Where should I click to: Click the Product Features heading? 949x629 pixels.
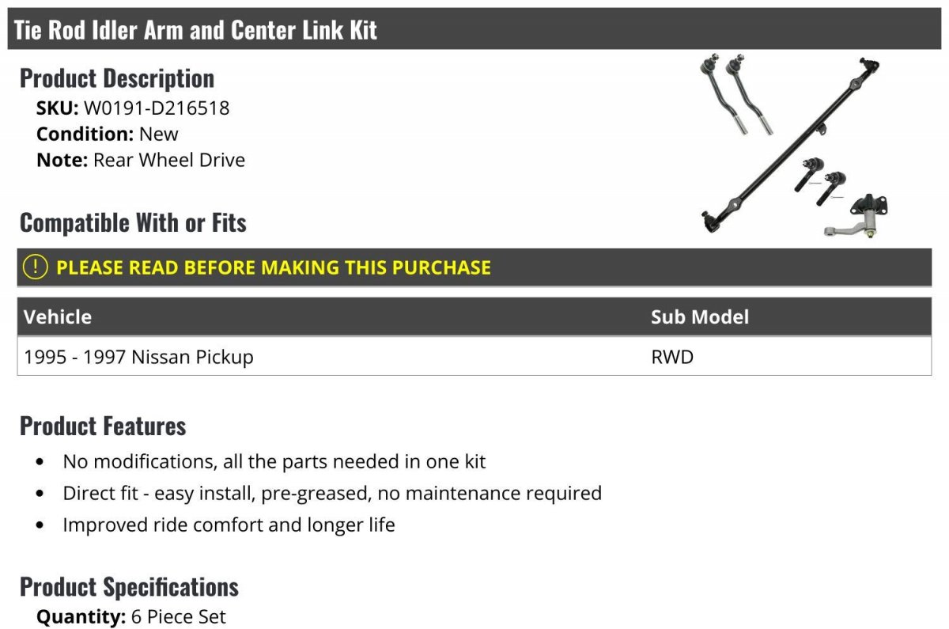(103, 426)
